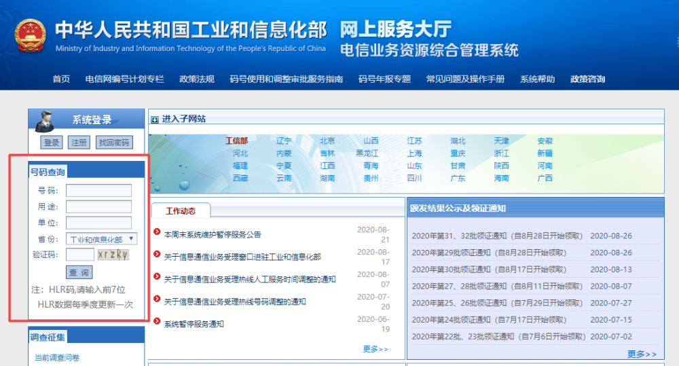Open 电信网编号计划专栏 in navigation
This screenshot has height=366, width=679.
[x=124, y=79]
